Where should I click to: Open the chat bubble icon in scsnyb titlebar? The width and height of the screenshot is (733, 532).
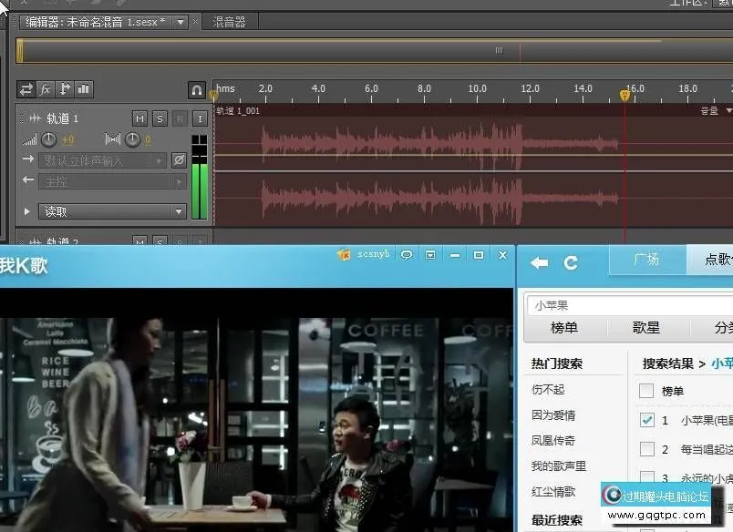[407, 255]
